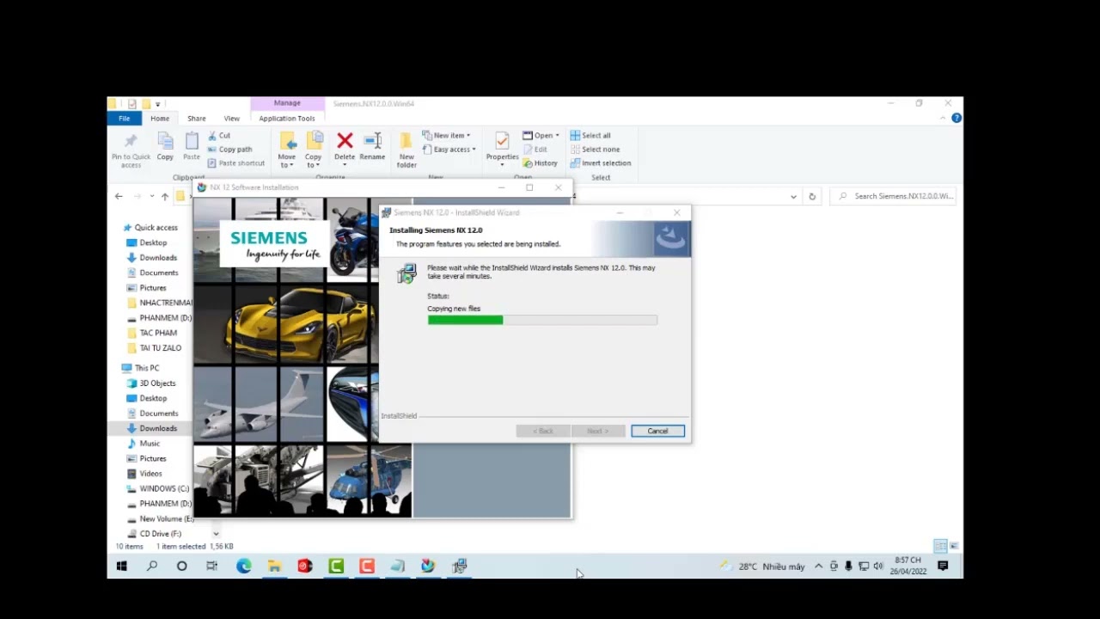Viewport: 1100px width, 619px height.
Task: Expand the Open button dropdown arrow
Action: tap(557, 136)
